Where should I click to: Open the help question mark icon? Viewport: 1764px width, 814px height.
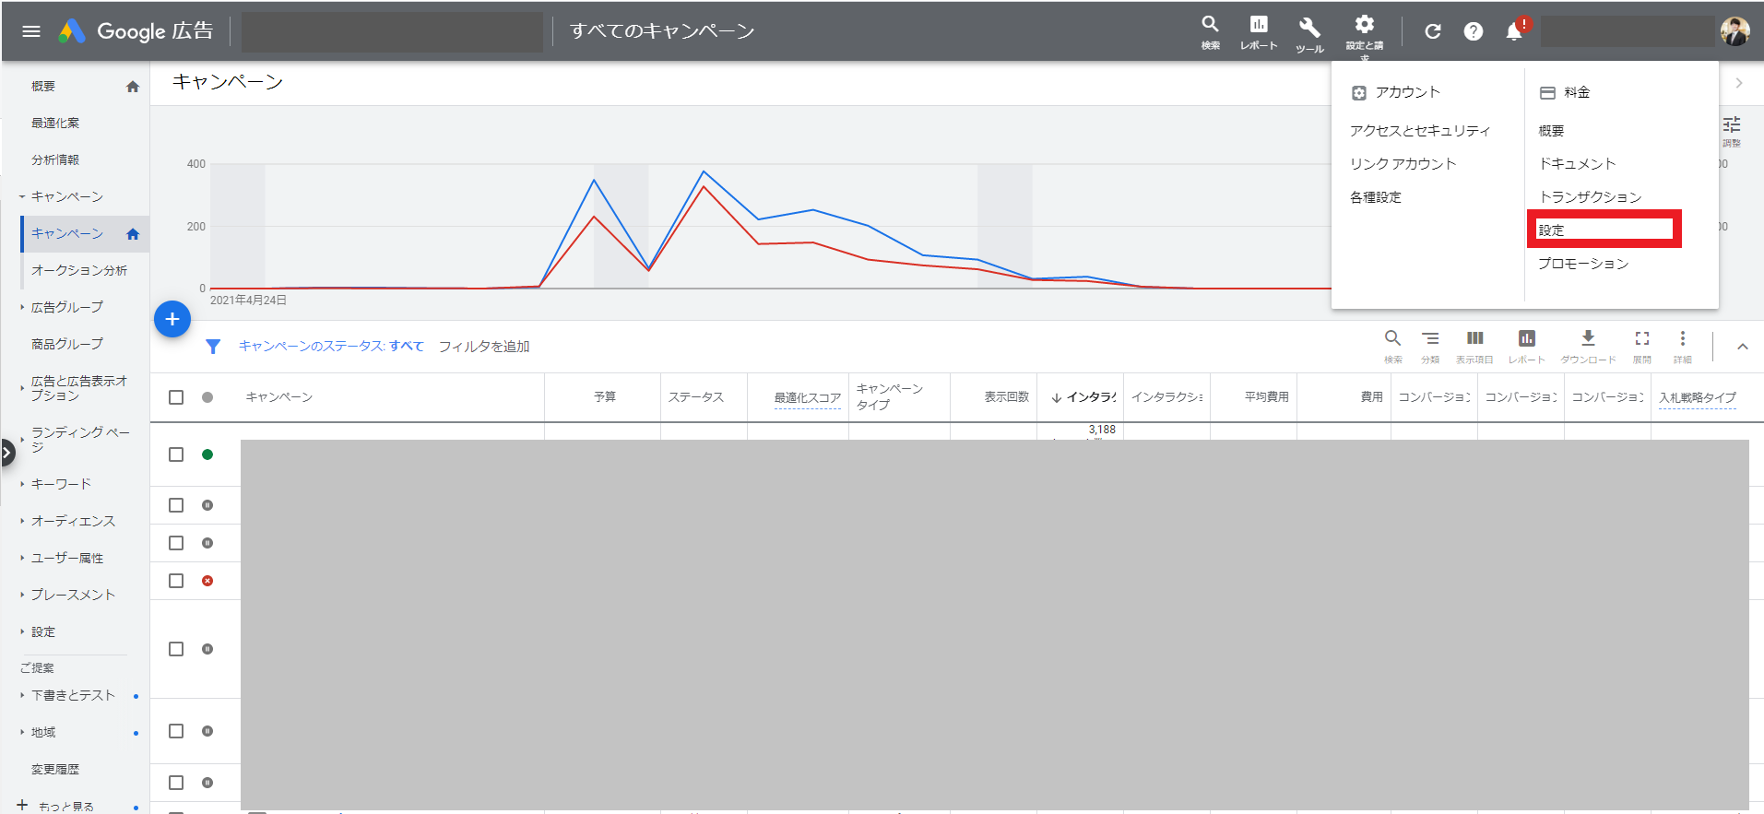coord(1474,31)
